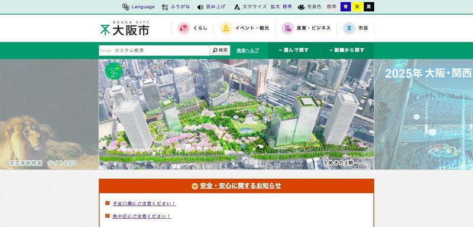Screen dimensions: 473x227
Task: Open the Language selection icon
Action: coord(126,7)
